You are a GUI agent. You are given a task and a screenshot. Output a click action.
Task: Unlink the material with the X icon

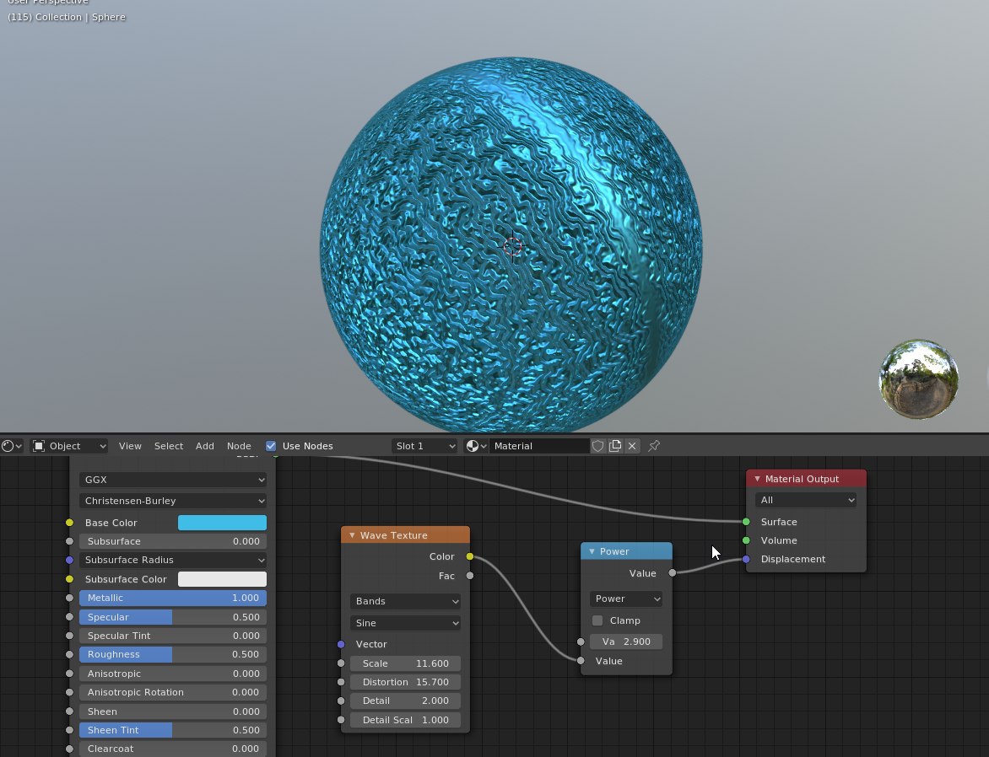tap(632, 446)
